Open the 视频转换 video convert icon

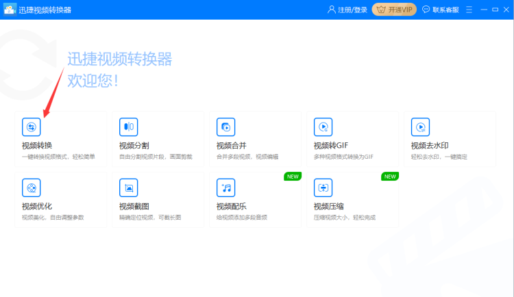(x=31, y=127)
